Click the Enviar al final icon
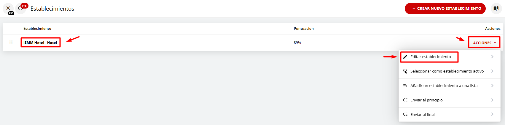 point(405,114)
